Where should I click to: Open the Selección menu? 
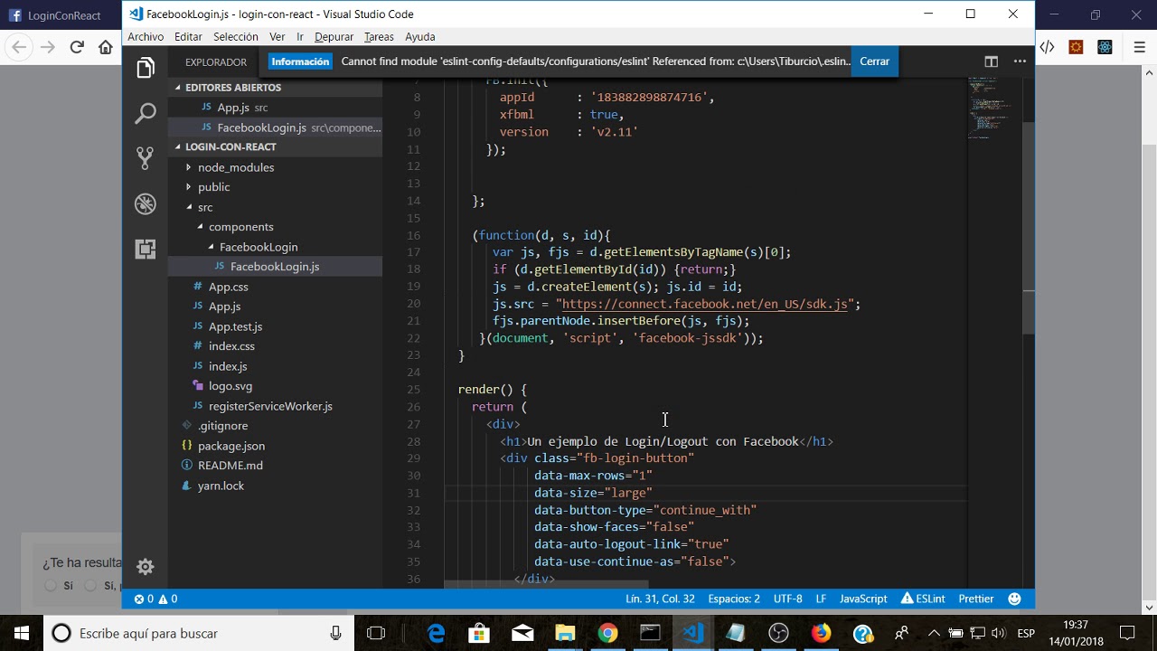point(236,37)
